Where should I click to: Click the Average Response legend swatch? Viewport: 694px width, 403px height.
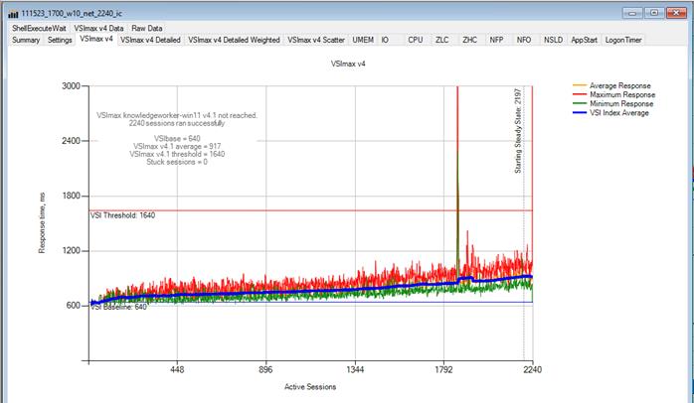[580, 84]
